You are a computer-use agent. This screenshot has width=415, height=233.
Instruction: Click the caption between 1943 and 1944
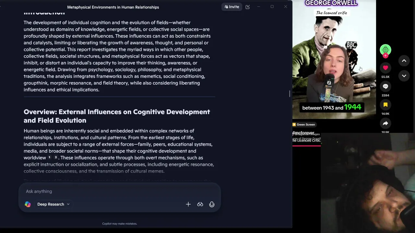(332, 107)
